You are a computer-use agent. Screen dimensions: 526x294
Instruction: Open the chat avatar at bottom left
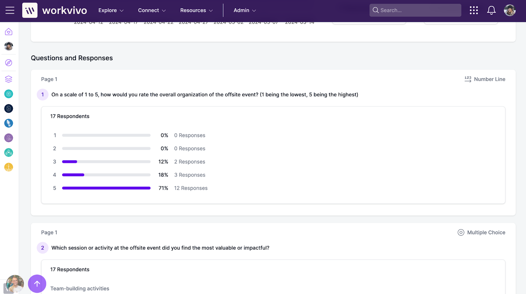(15, 284)
